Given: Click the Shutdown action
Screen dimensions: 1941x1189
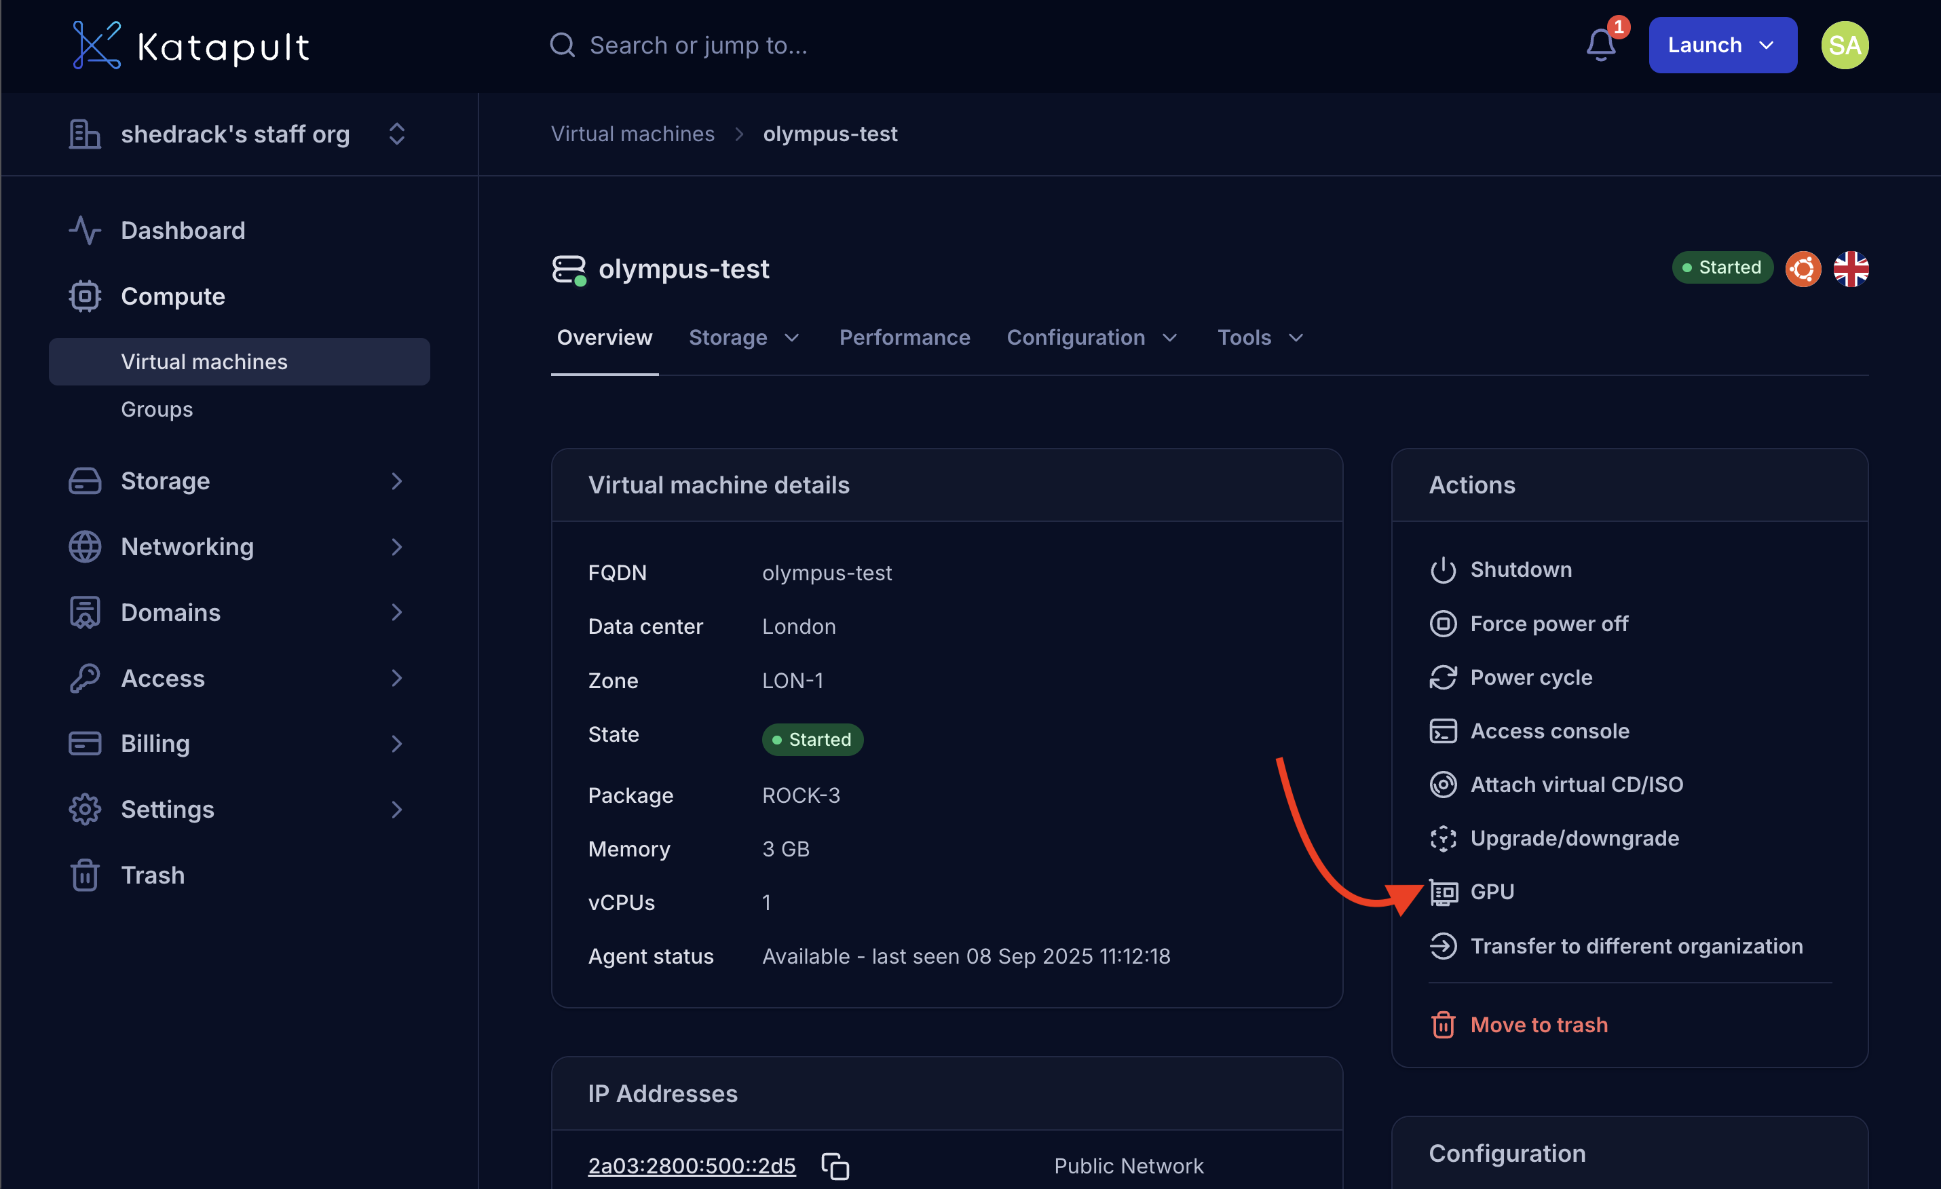Looking at the screenshot, I should (x=1520, y=569).
